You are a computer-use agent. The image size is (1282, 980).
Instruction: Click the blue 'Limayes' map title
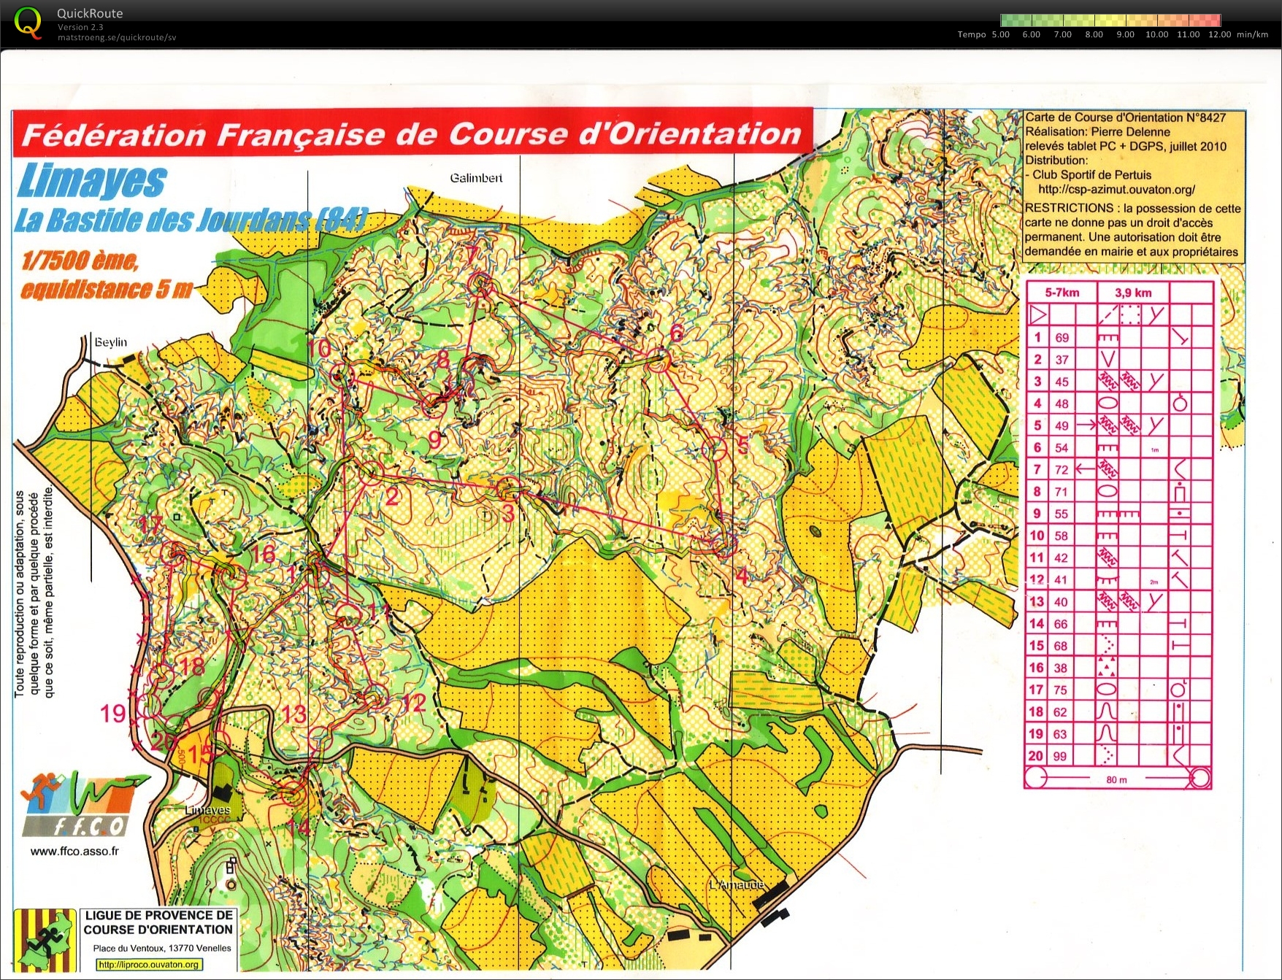coord(92,180)
